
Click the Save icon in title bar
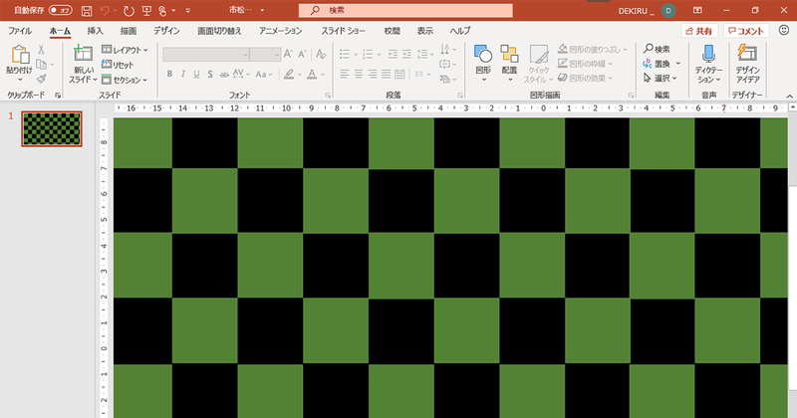(87, 10)
